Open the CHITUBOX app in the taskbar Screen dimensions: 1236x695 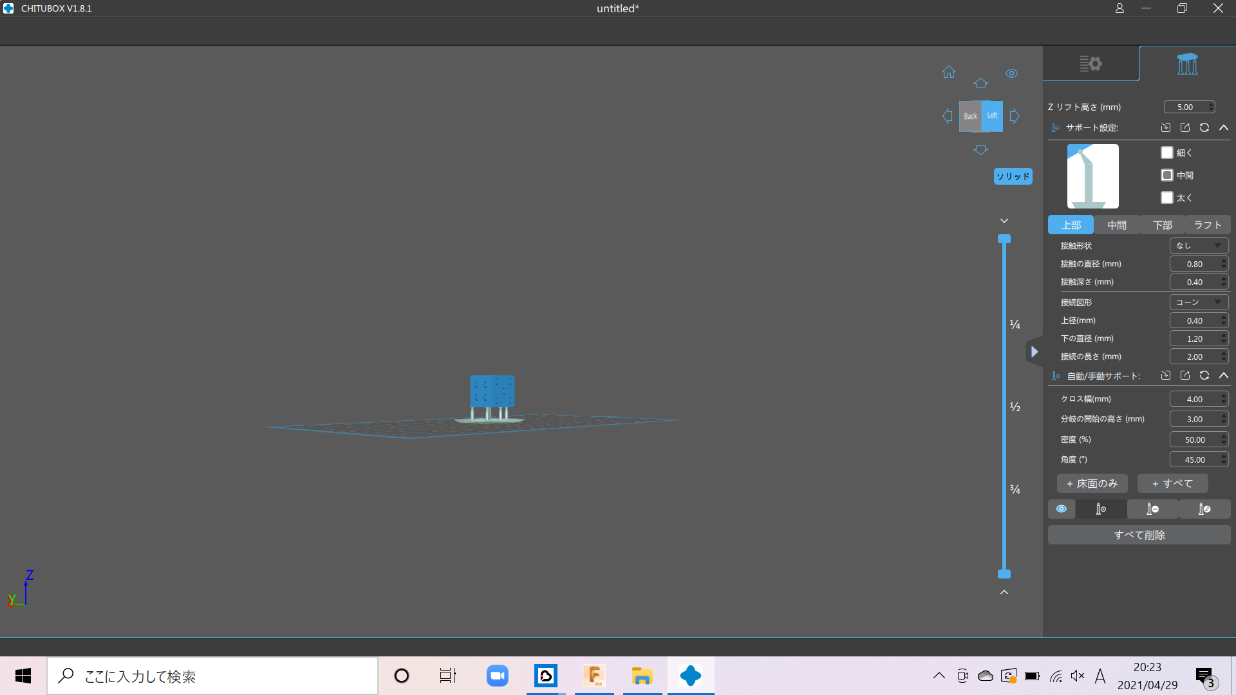690,676
